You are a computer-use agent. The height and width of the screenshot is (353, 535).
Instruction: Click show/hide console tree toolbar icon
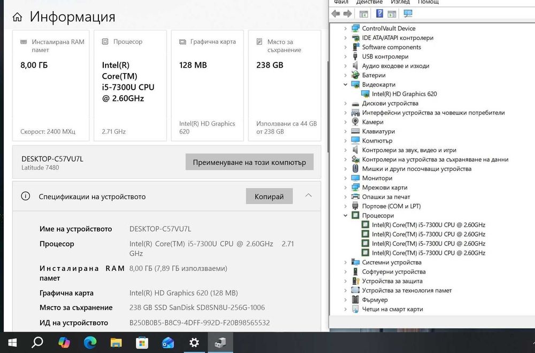tap(364, 14)
